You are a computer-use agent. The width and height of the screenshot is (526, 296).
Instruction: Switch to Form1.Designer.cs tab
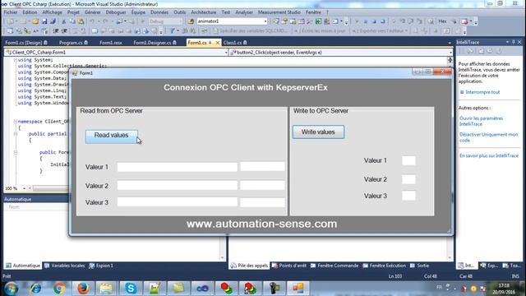coord(155,43)
